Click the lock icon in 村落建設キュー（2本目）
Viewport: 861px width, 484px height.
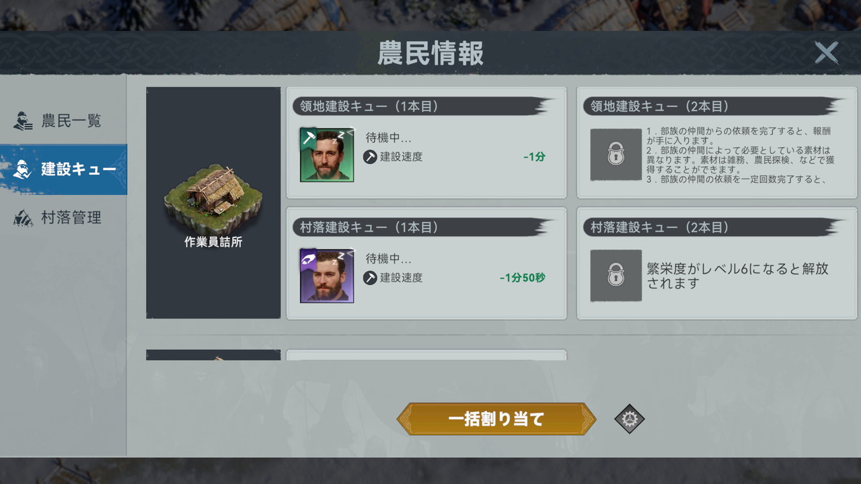click(x=615, y=276)
